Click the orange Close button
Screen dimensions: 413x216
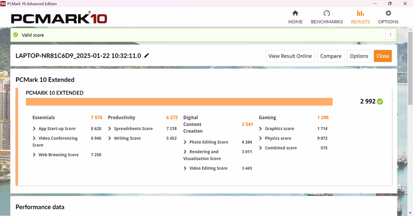point(383,56)
